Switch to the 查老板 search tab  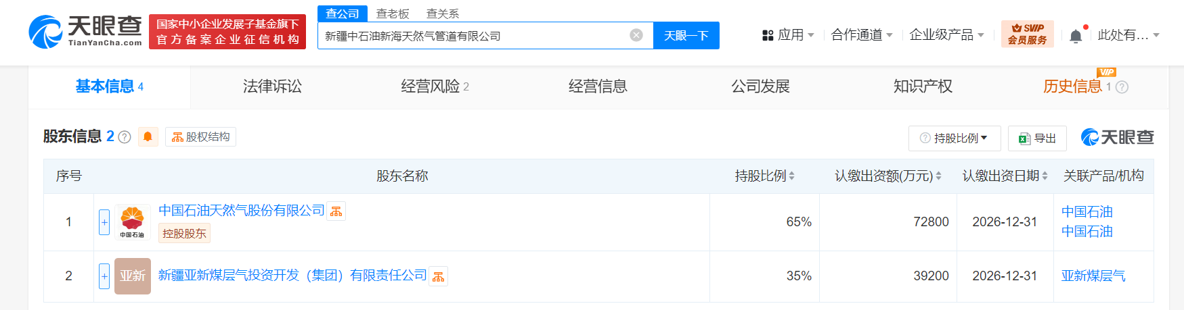pos(393,14)
